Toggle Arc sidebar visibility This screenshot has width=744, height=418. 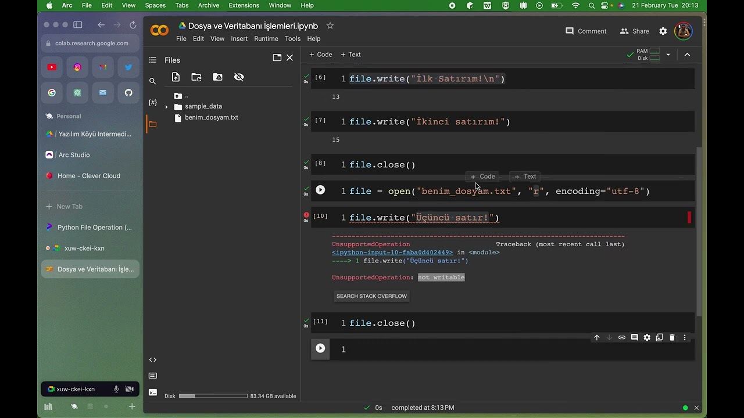pyautogui.click(x=78, y=25)
